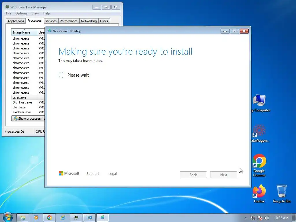The height and width of the screenshot is (222, 296).
Task: Open the Start menu orb
Action: click(x=8, y=217)
